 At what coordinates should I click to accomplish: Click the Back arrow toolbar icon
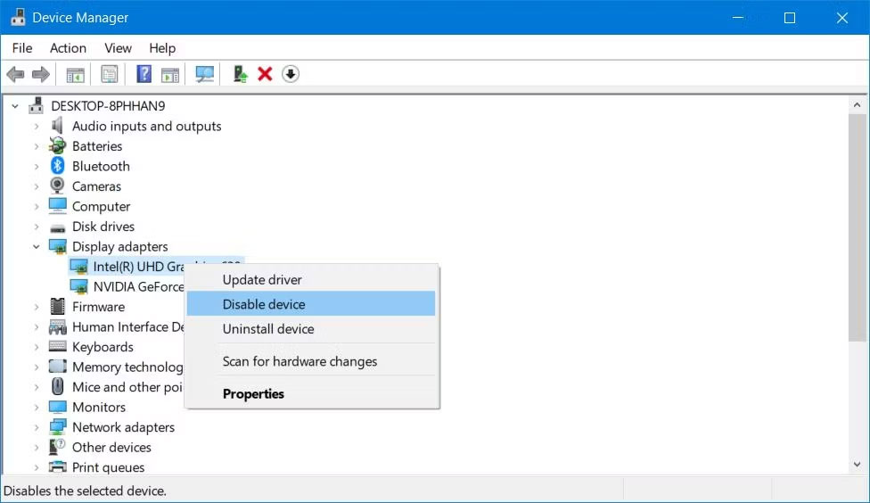tap(15, 74)
